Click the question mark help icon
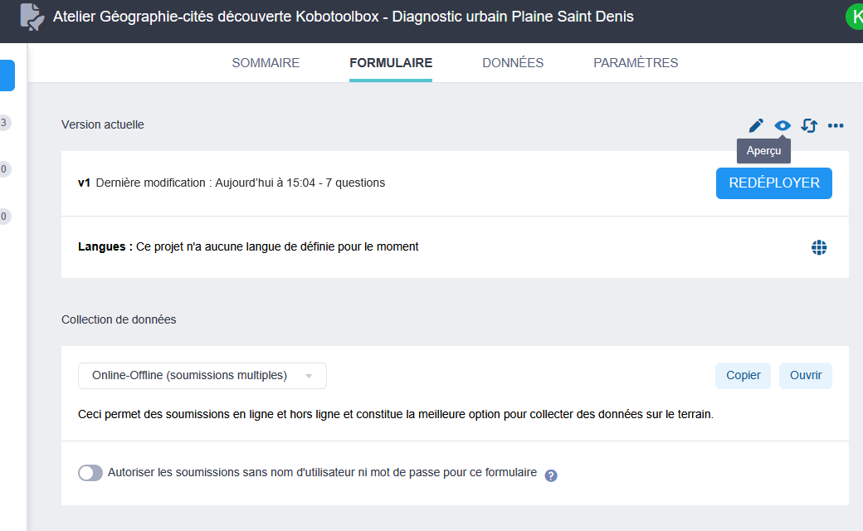The image size is (863, 531). (551, 475)
